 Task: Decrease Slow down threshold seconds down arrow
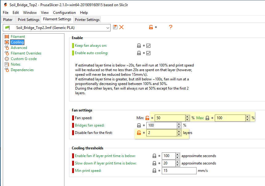pos(177,165)
